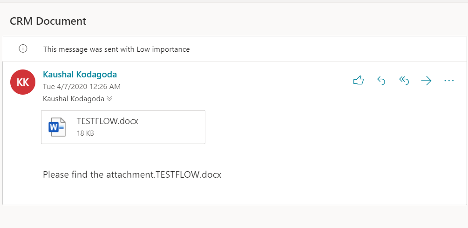The width and height of the screenshot is (468, 228).
Task: Click the info icon beside the importance notice
Action: pos(23,48)
